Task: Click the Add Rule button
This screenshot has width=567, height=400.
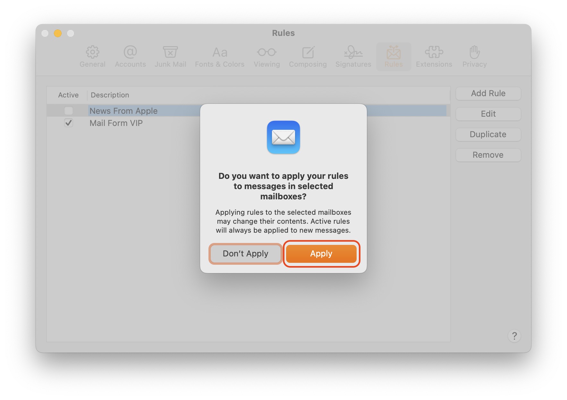Action: click(488, 93)
